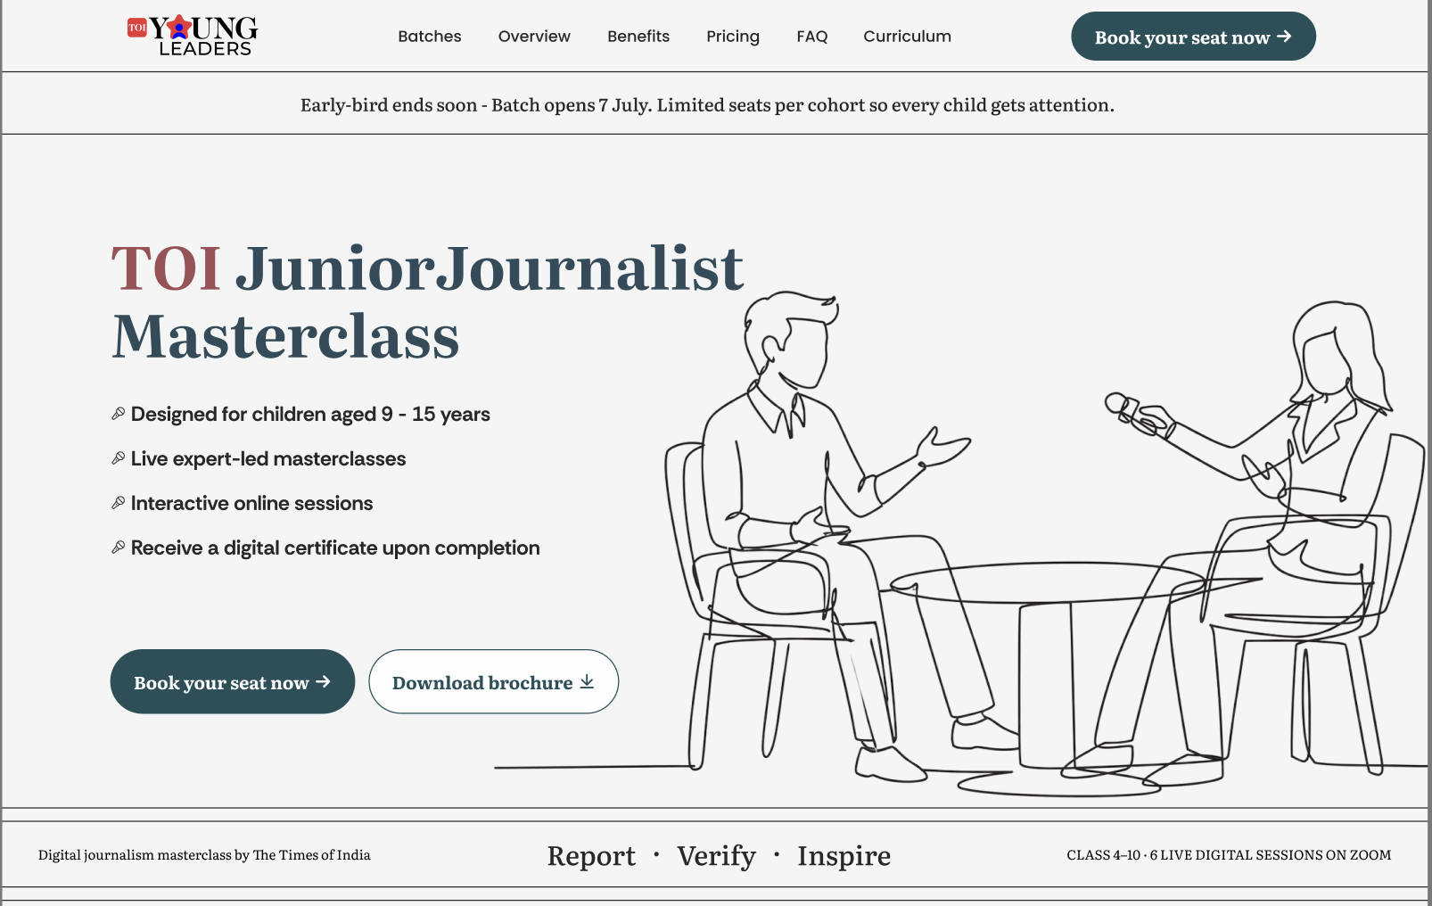The height and width of the screenshot is (906, 1432).
Task: Click microphone icon beside Receive a digital certificate
Action: [118, 548]
